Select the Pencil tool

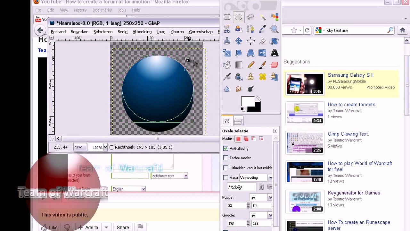(250, 65)
